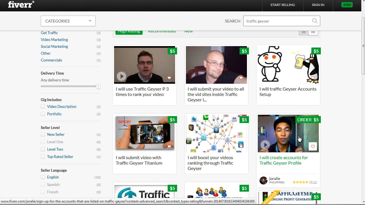Play joralie's gig preview video
This screenshot has height=205, width=365.
coord(265,145)
